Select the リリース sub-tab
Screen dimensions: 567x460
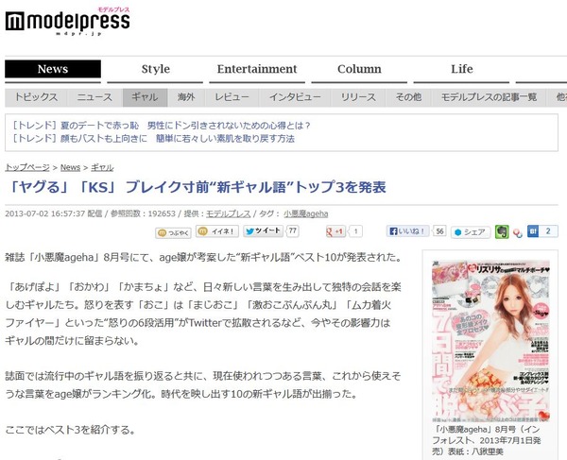(358, 97)
